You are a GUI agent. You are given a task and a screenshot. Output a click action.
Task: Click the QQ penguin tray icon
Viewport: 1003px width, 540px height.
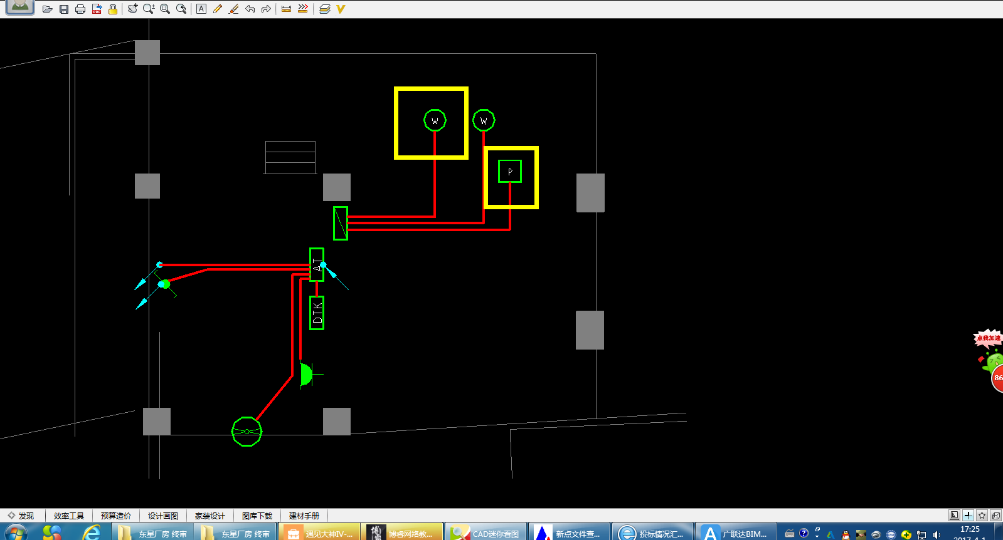pos(846,534)
